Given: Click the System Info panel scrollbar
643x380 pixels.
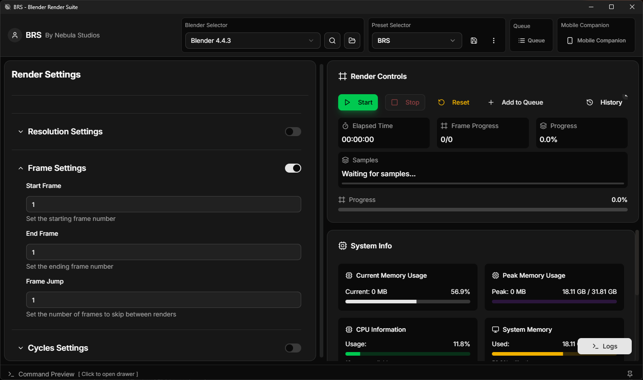Looking at the screenshot, I should (637, 263).
